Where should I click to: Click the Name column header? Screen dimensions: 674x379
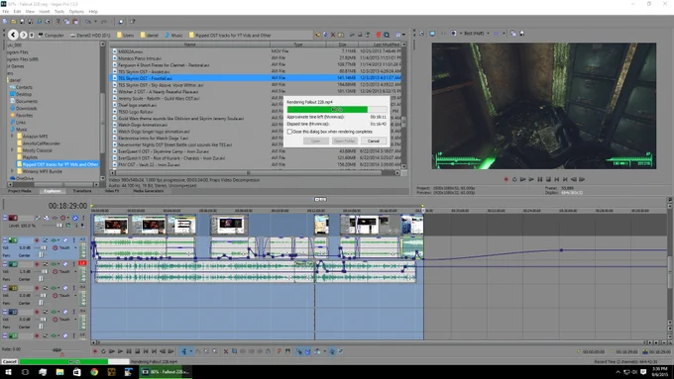point(190,45)
